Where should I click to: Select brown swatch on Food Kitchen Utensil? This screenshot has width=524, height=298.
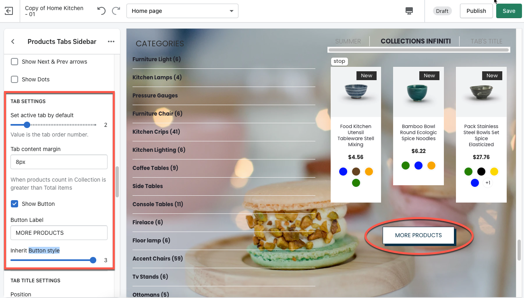356,172
